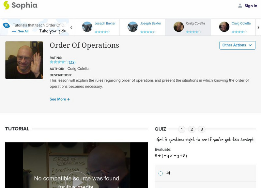The image size is (261, 188).
Task: Click the author photo beside the tutorial title
Action: pos(24,60)
